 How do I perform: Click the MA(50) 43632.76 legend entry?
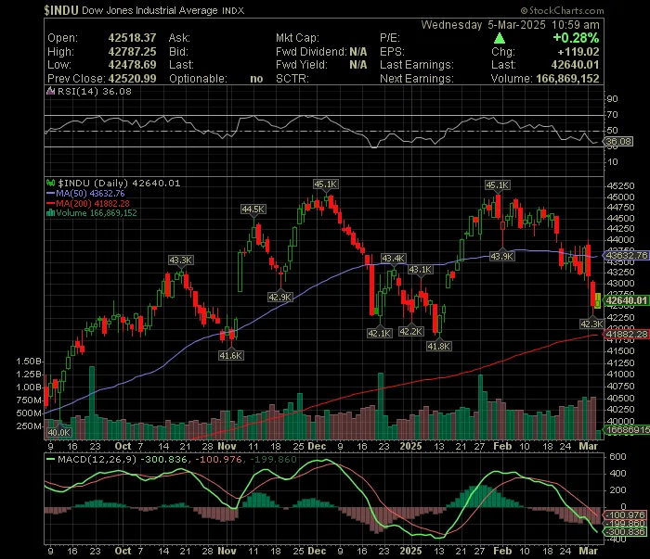click(85, 193)
